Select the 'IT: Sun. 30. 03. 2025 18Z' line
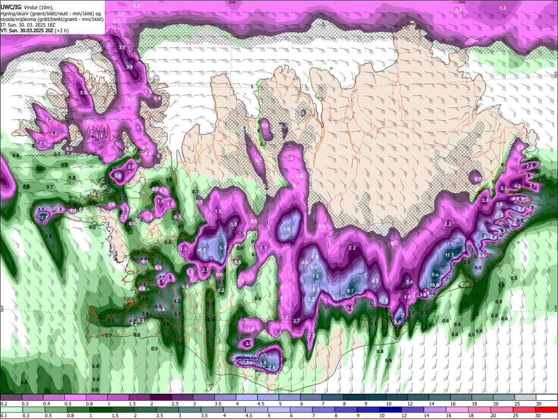 pos(27,25)
